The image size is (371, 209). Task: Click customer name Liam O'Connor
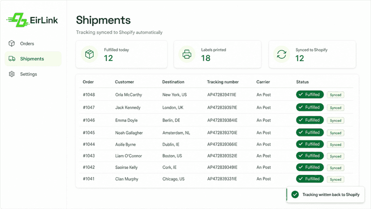[129, 156]
